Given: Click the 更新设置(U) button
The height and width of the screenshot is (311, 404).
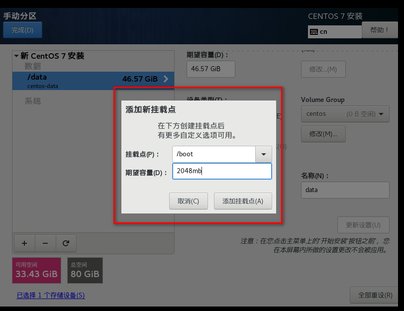Looking at the screenshot, I should 363,225.
